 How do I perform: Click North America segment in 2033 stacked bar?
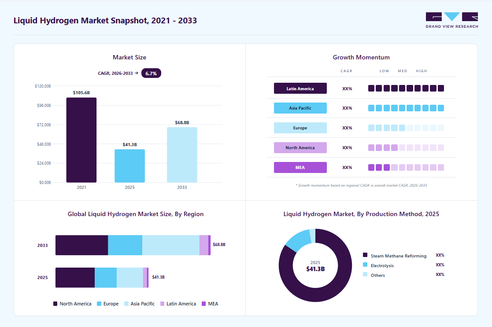pos(81,245)
